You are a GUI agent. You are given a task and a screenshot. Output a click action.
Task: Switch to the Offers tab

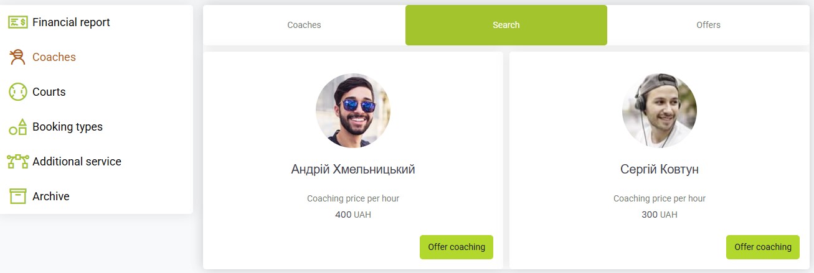708,25
